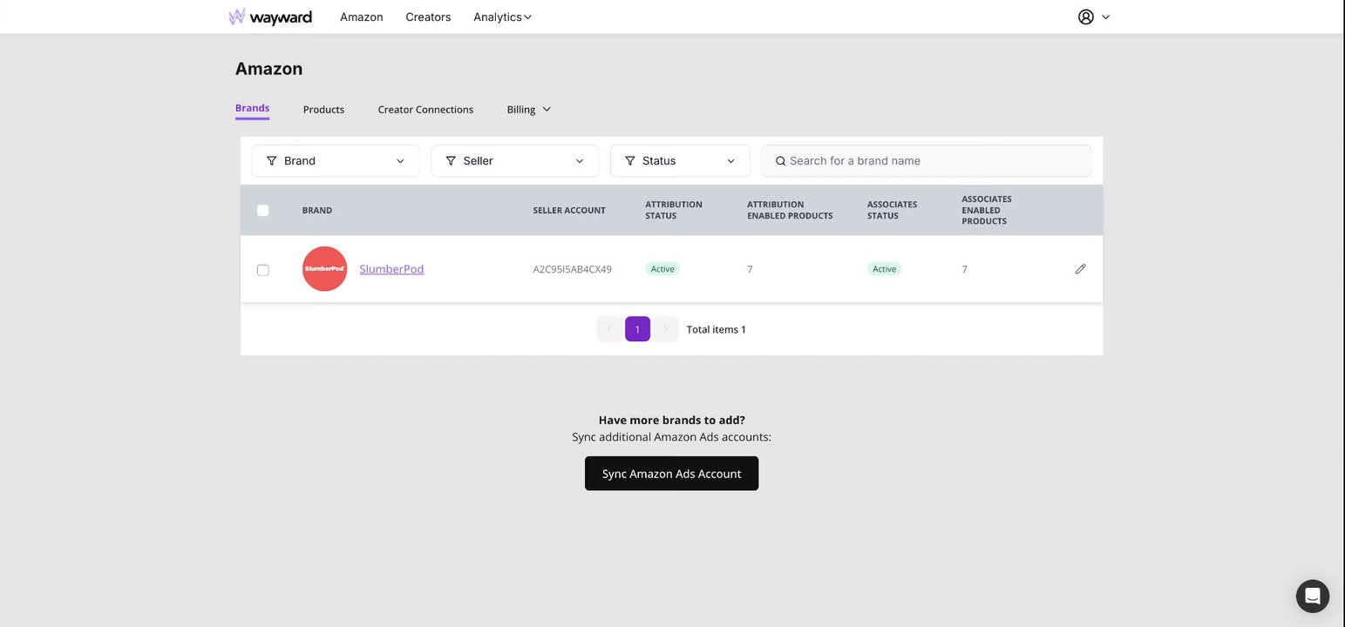Go to previous page arrow
1345x627 pixels.
pos(609,329)
